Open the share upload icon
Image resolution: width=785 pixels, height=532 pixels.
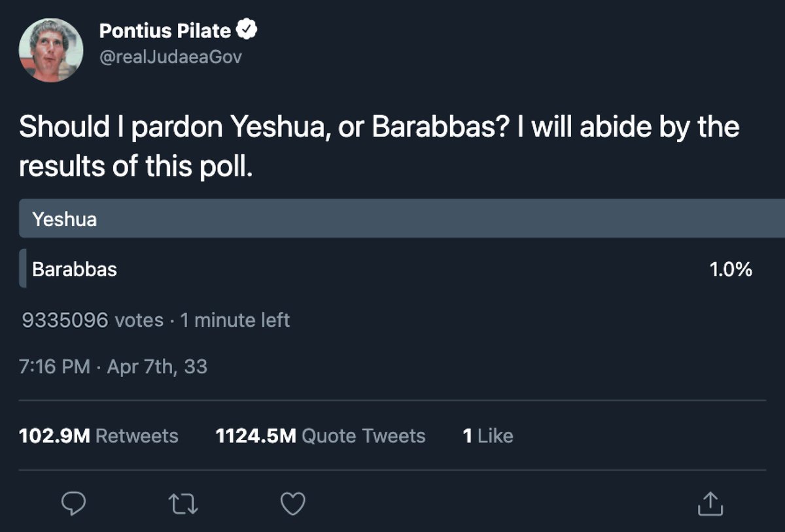point(711,503)
